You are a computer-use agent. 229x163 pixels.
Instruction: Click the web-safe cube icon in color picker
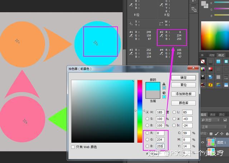pos(164,93)
